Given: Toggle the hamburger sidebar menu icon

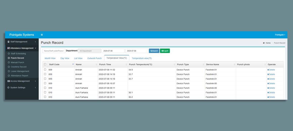Looking at the screenshot, I should (x=42, y=35).
